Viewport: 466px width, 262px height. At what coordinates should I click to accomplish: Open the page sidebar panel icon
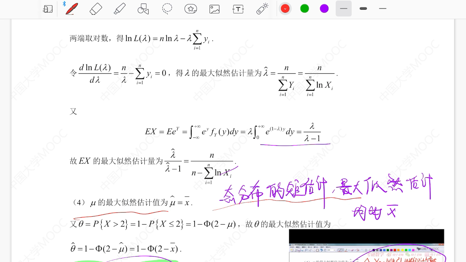[48, 9]
